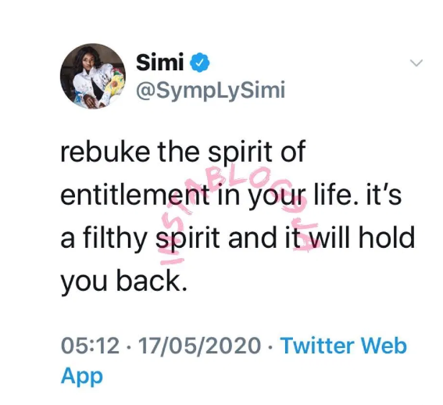Click the word App on last line

82,376
